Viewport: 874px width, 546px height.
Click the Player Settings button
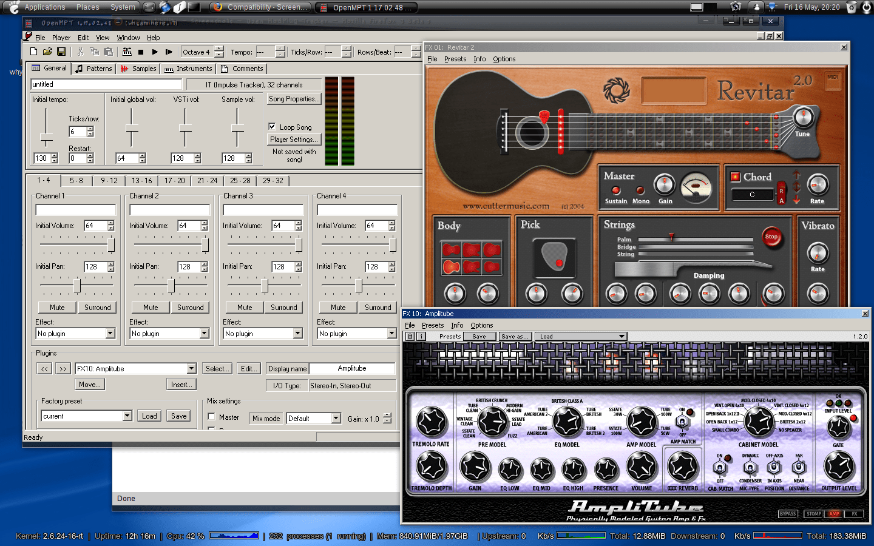[294, 140]
